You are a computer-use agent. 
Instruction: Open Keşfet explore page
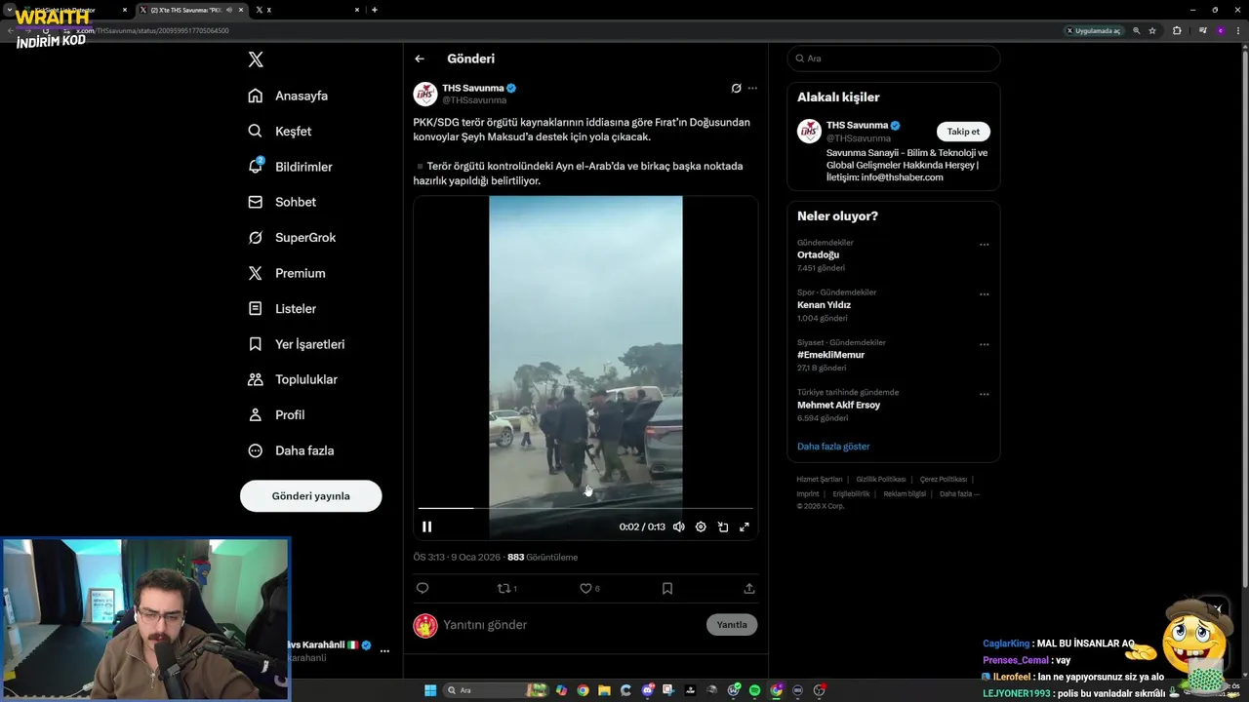point(280,131)
